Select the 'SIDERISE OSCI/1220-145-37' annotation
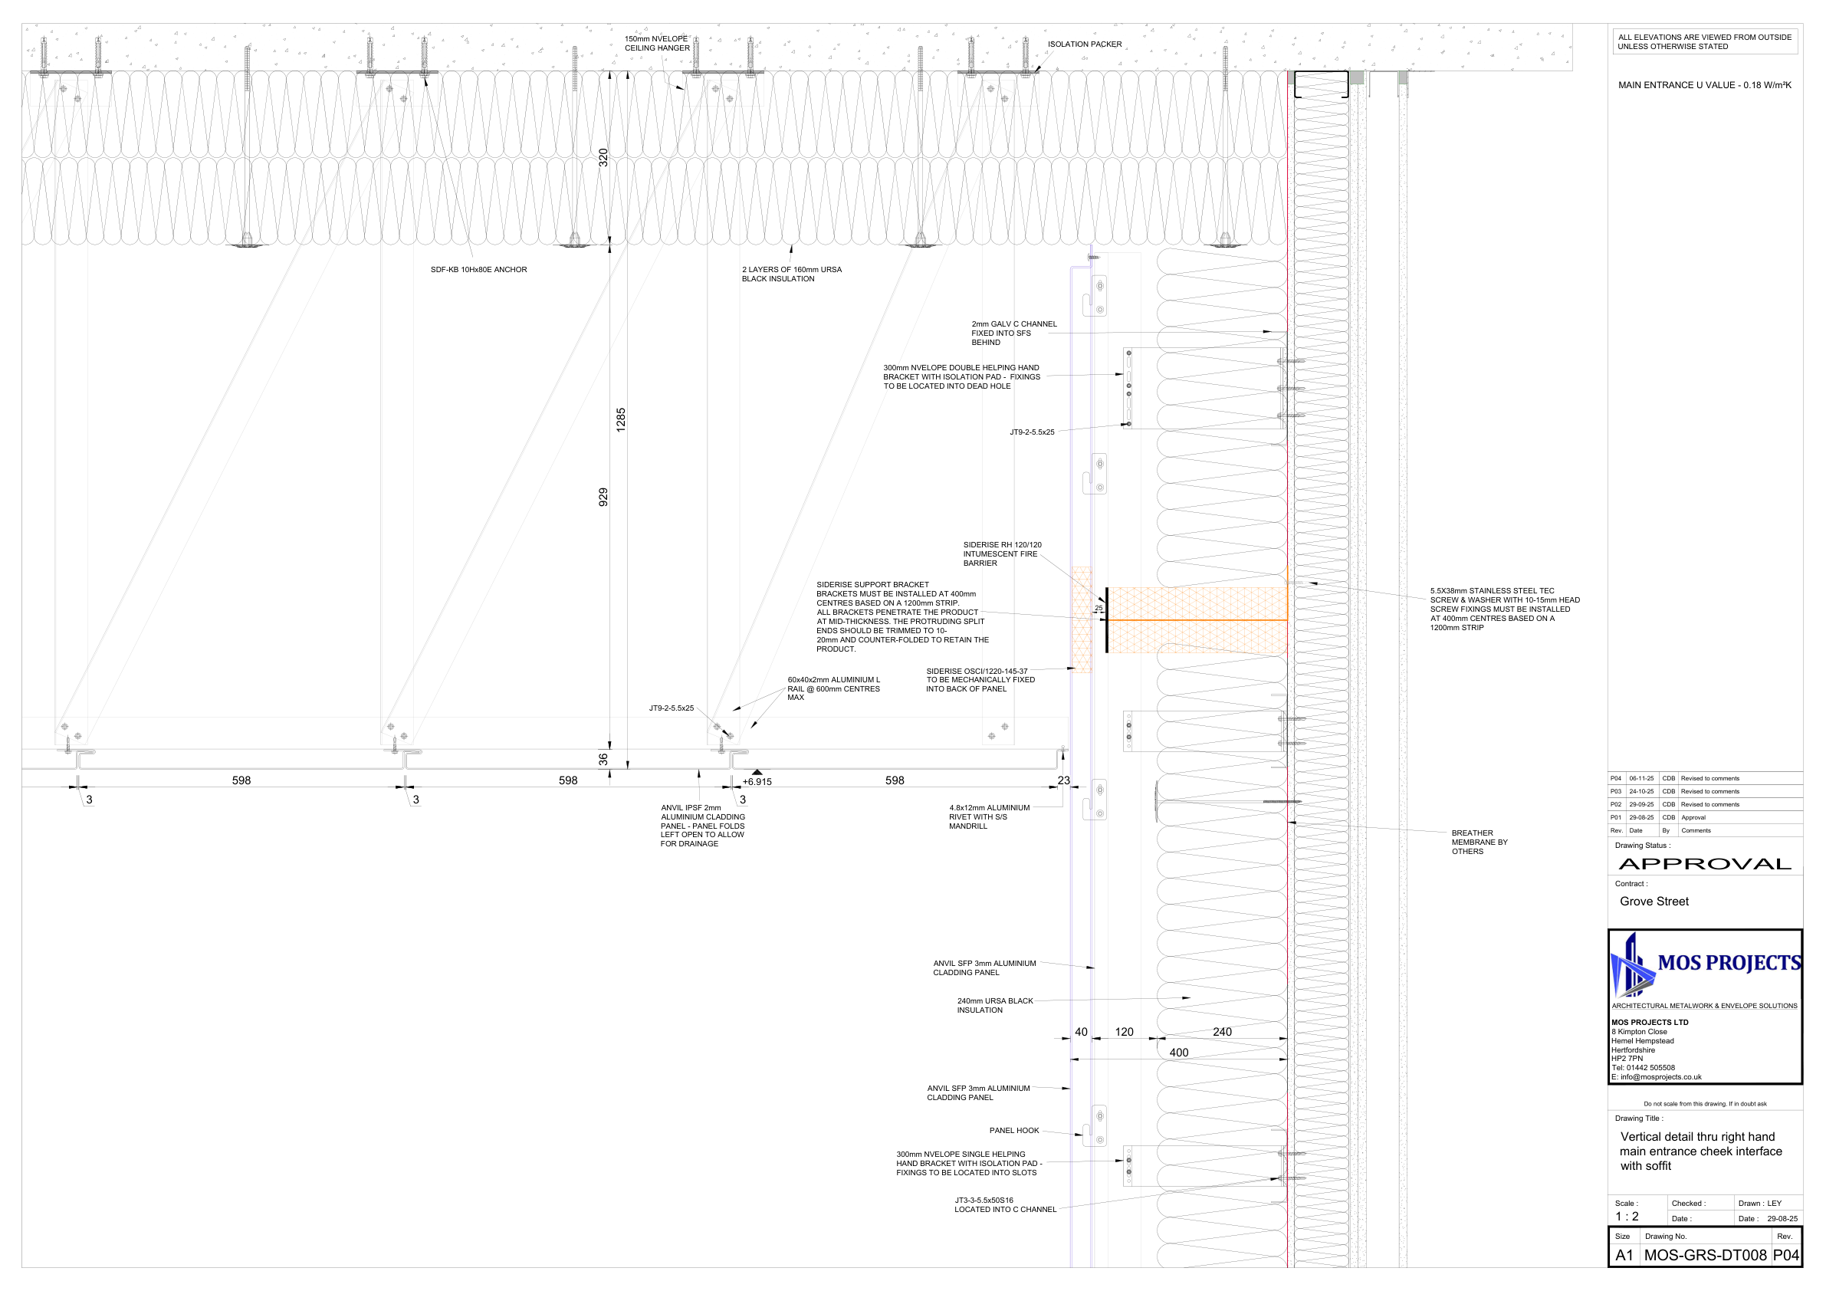The image size is (1826, 1291). point(980,680)
